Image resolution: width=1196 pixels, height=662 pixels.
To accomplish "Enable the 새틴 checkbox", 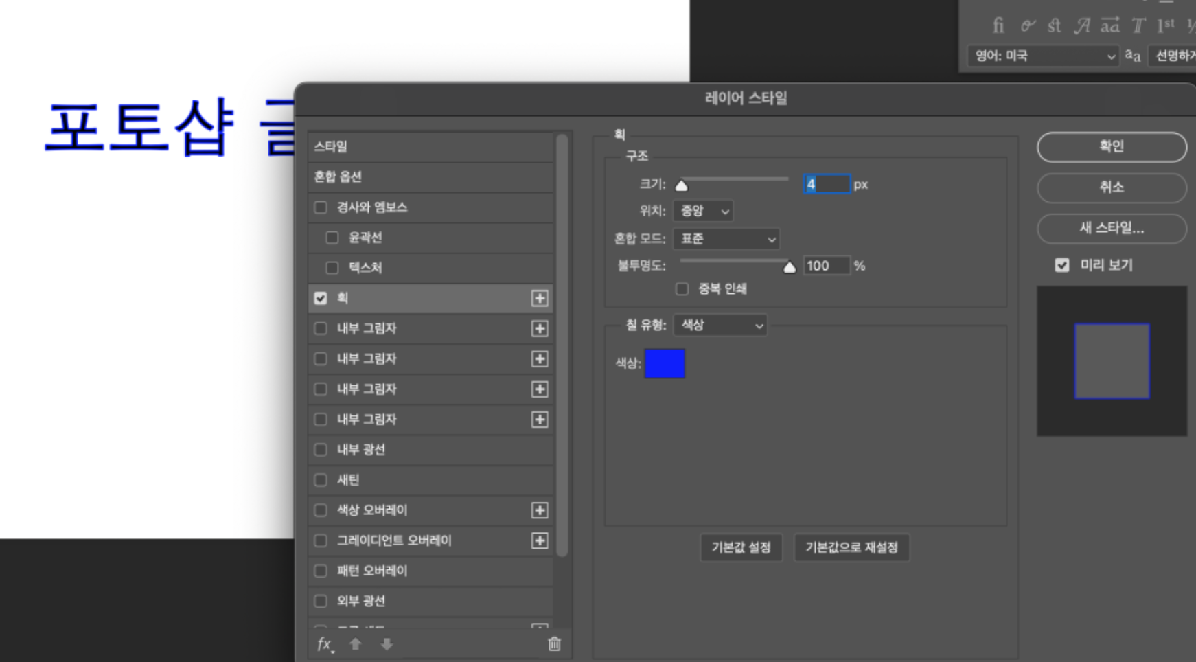I will [x=321, y=480].
